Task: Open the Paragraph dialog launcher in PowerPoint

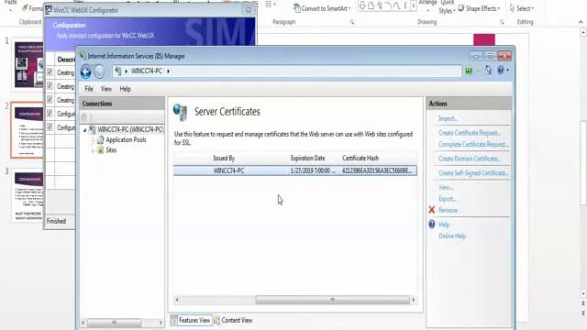Action: click(x=352, y=22)
